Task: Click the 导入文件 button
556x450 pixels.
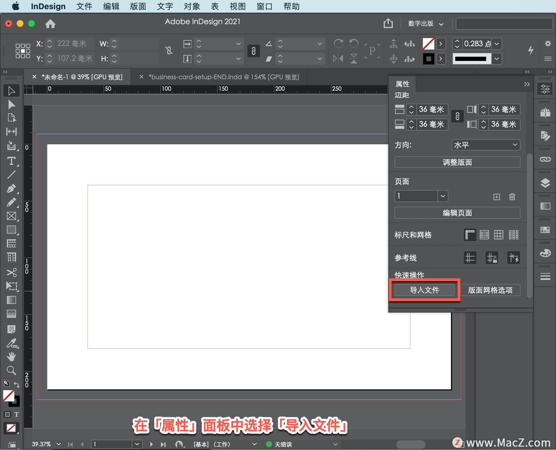Action: click(425, 290)
